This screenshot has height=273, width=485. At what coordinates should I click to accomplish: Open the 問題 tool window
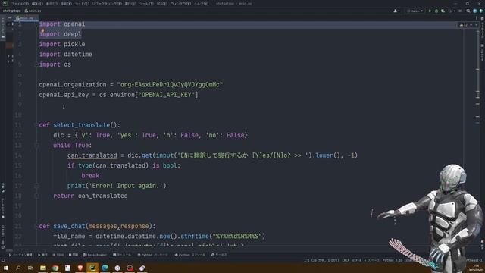[x=74, y=255]
